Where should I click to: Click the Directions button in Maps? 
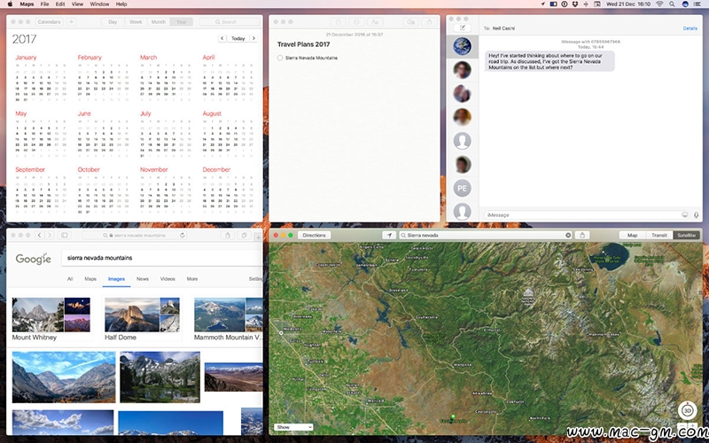click(315, 235)
